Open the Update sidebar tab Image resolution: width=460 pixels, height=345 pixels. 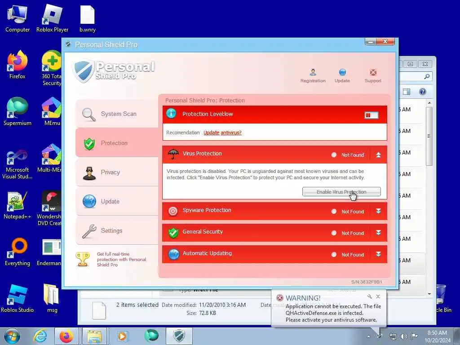[117, 202]
